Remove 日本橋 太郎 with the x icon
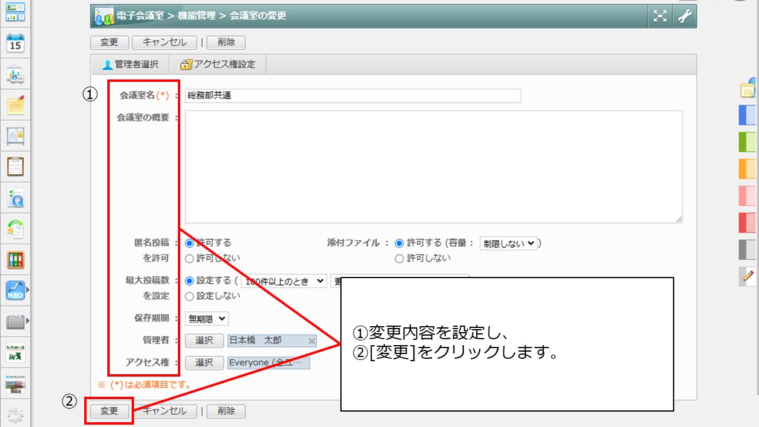759x427 pixels. 312,340
